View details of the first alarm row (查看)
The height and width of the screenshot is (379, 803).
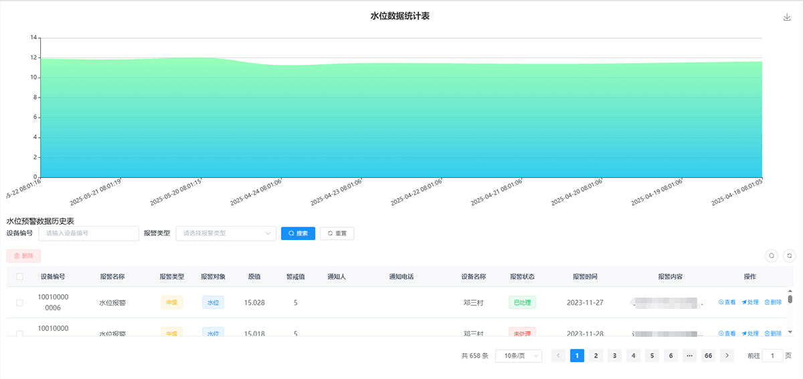(x=727, y=303)
